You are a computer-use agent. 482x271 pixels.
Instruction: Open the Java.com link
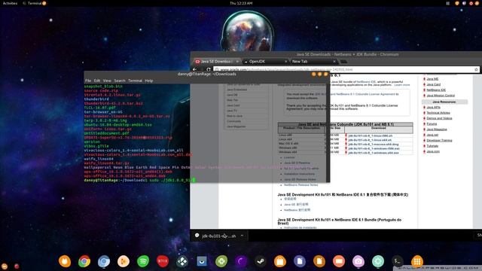pyautogui.click(x=433, y=151)
